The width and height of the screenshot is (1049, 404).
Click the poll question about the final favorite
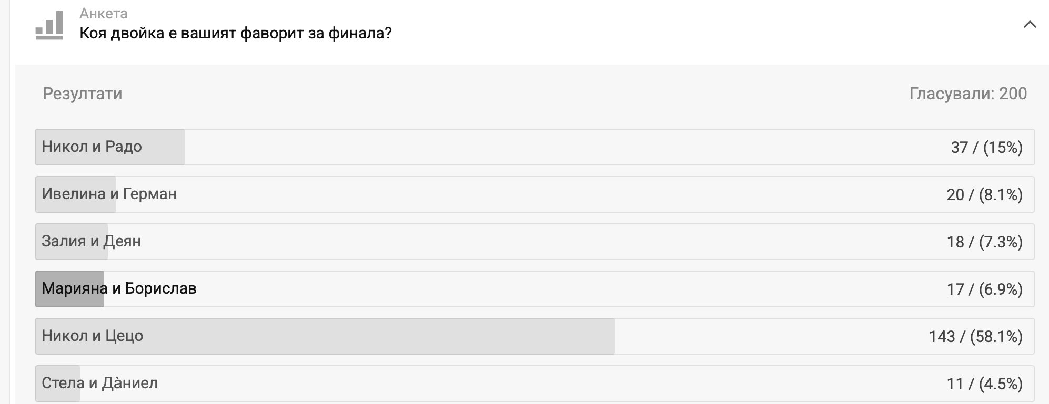(235, 34)
